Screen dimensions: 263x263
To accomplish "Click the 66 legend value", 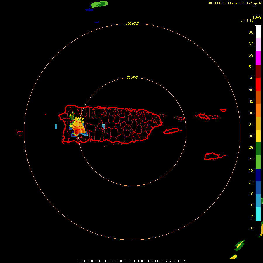I will [251, 32].
